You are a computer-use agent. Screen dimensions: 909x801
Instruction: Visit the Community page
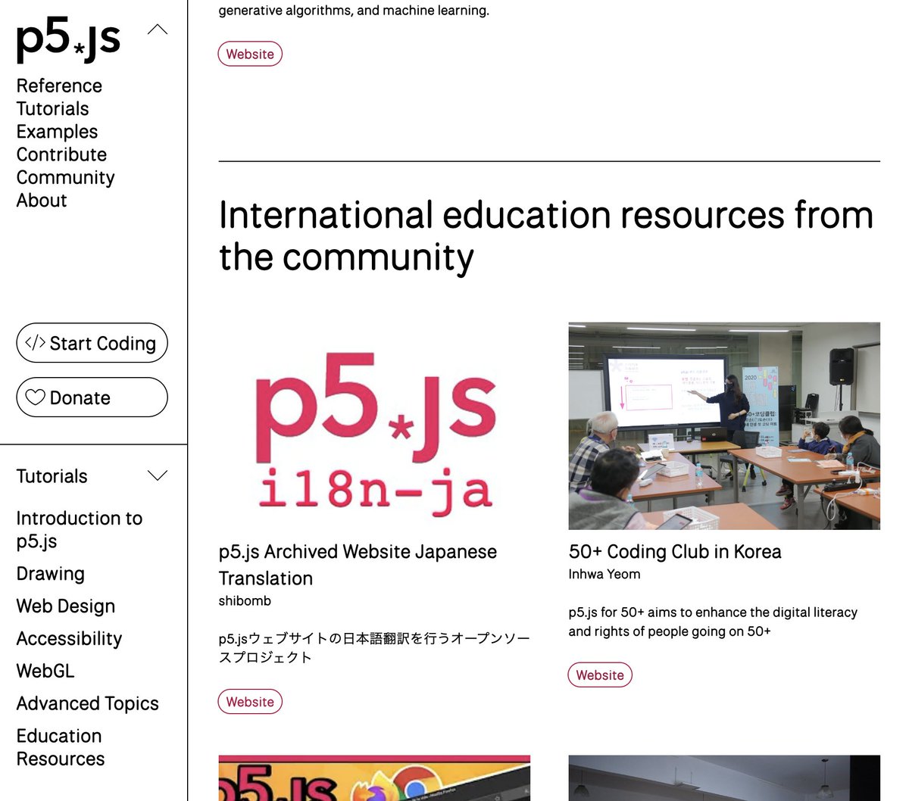[65, 177]
